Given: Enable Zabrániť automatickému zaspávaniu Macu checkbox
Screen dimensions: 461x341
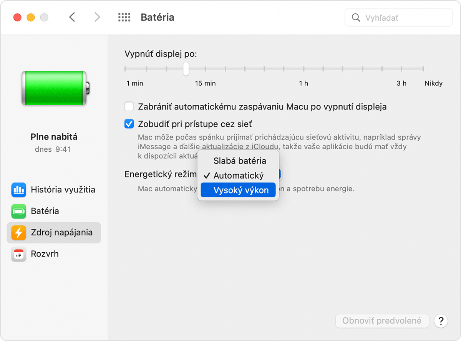Looking at the screenshot, I should [129, 106].
